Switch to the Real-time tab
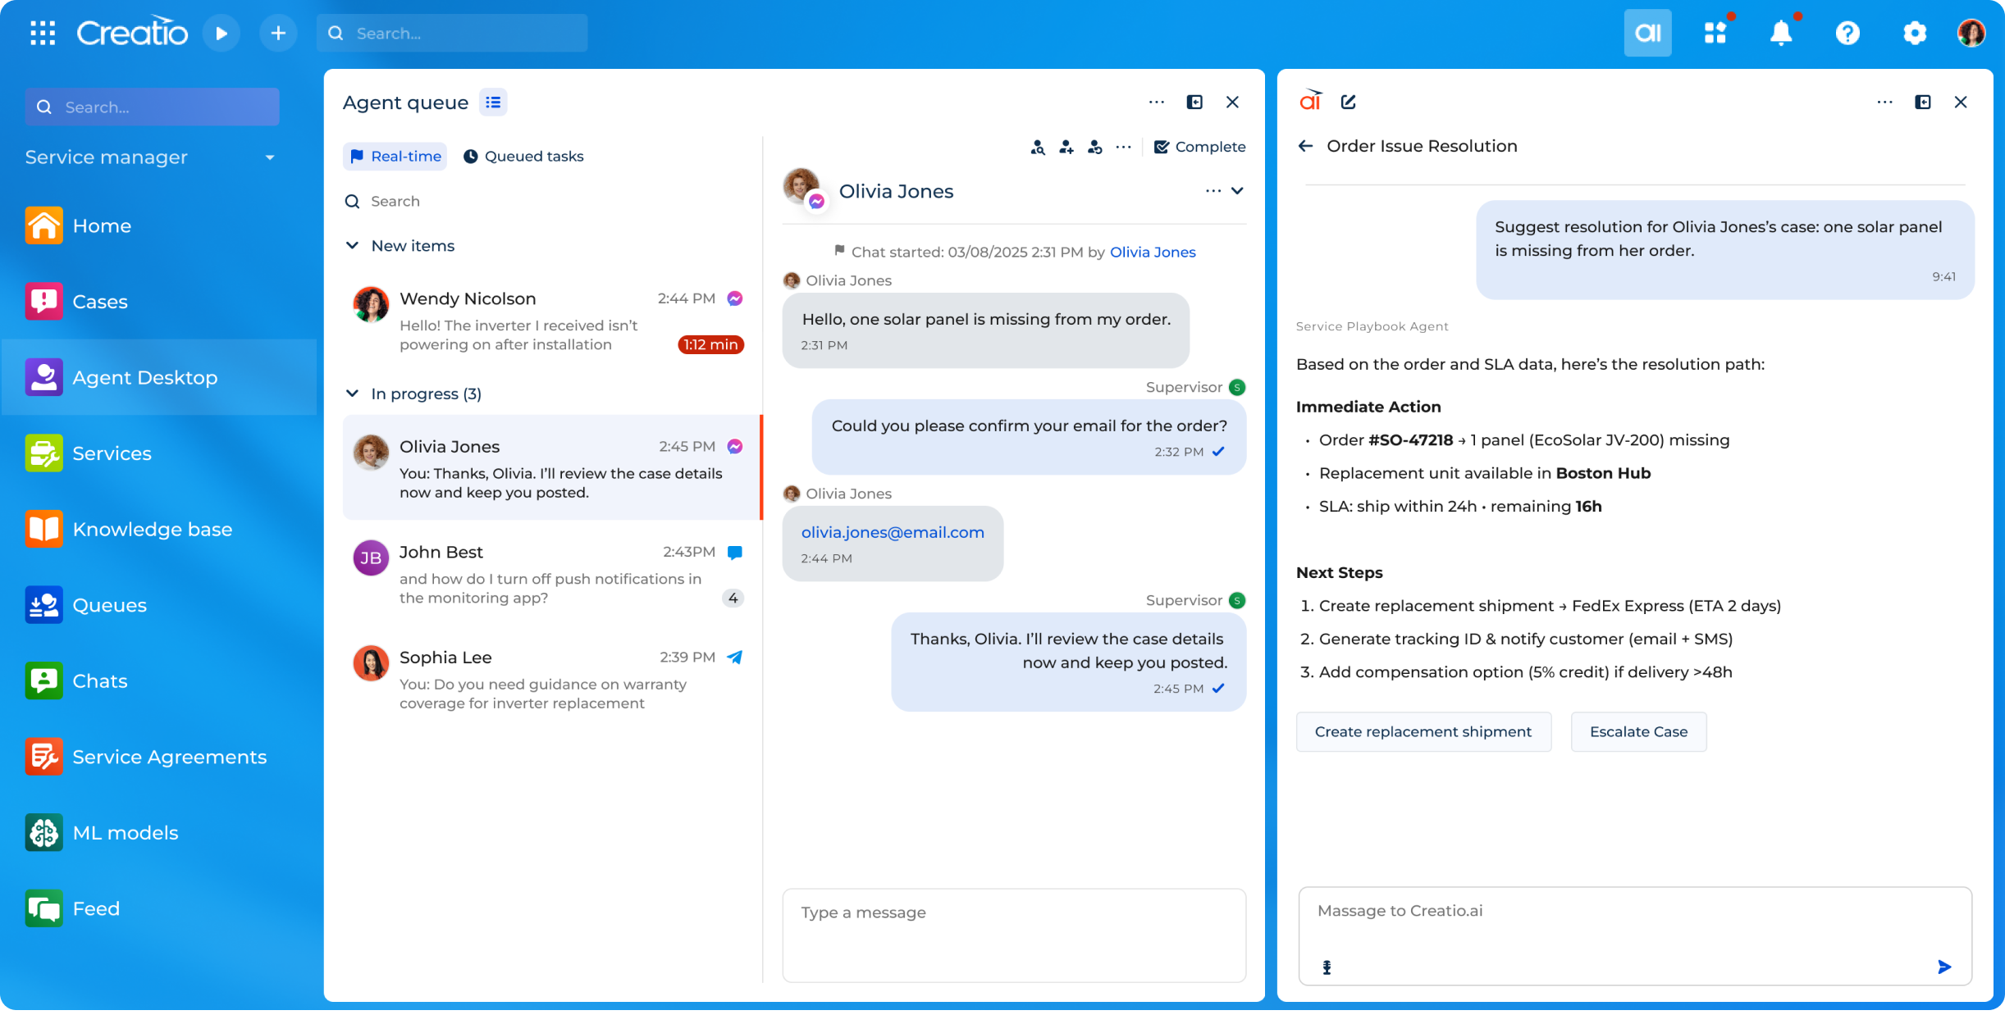This screenshot has height=1015, width=2005. click(x=395, y=156)
